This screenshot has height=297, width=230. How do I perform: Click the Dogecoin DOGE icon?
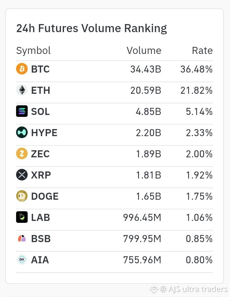tap(22, 196)
